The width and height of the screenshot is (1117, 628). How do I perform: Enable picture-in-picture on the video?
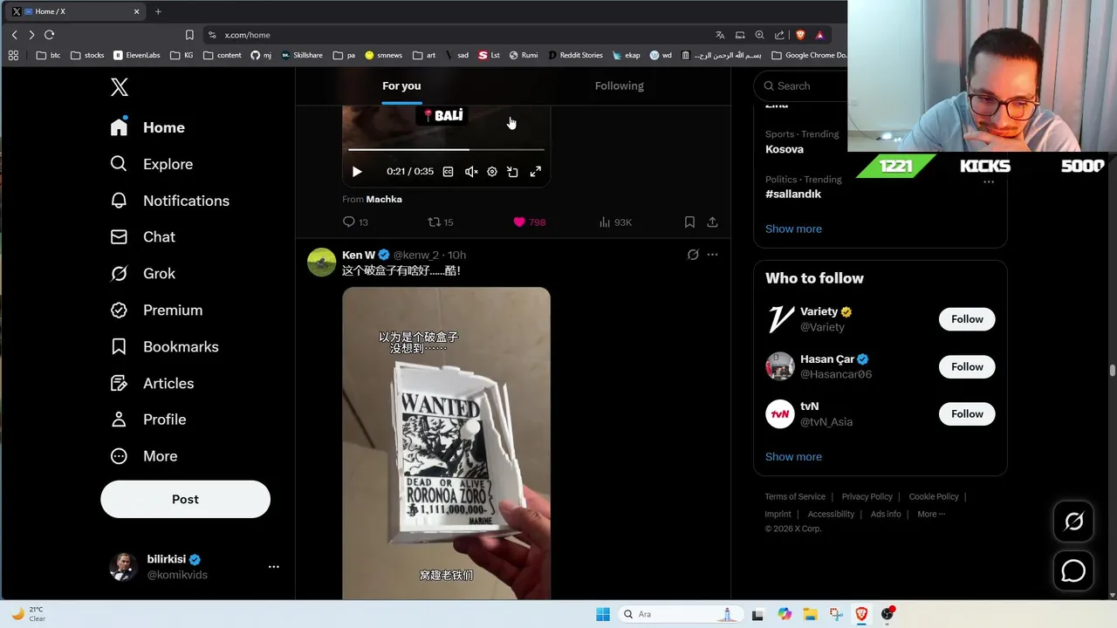click(513, 172)
